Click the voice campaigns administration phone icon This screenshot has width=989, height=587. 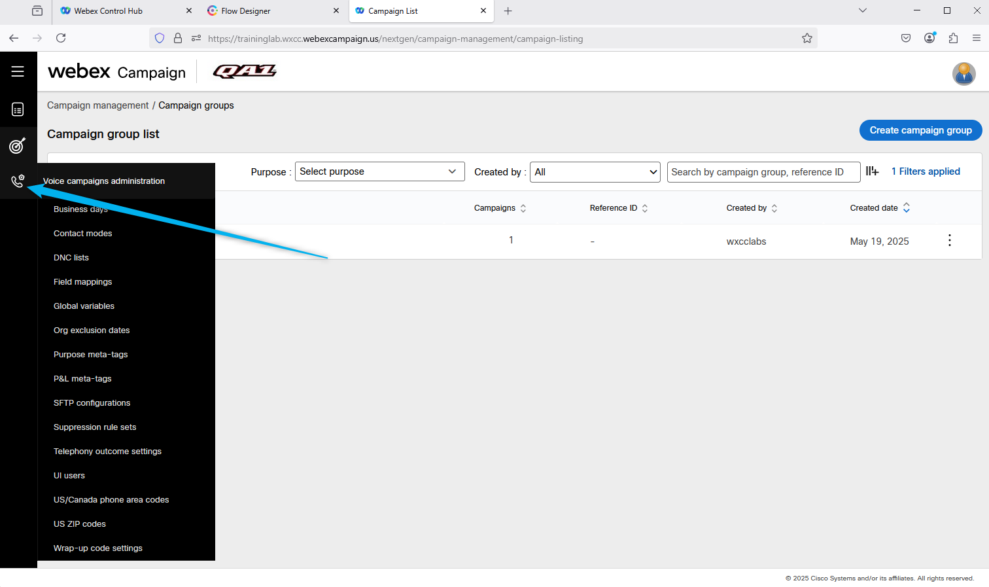(18, 181)
